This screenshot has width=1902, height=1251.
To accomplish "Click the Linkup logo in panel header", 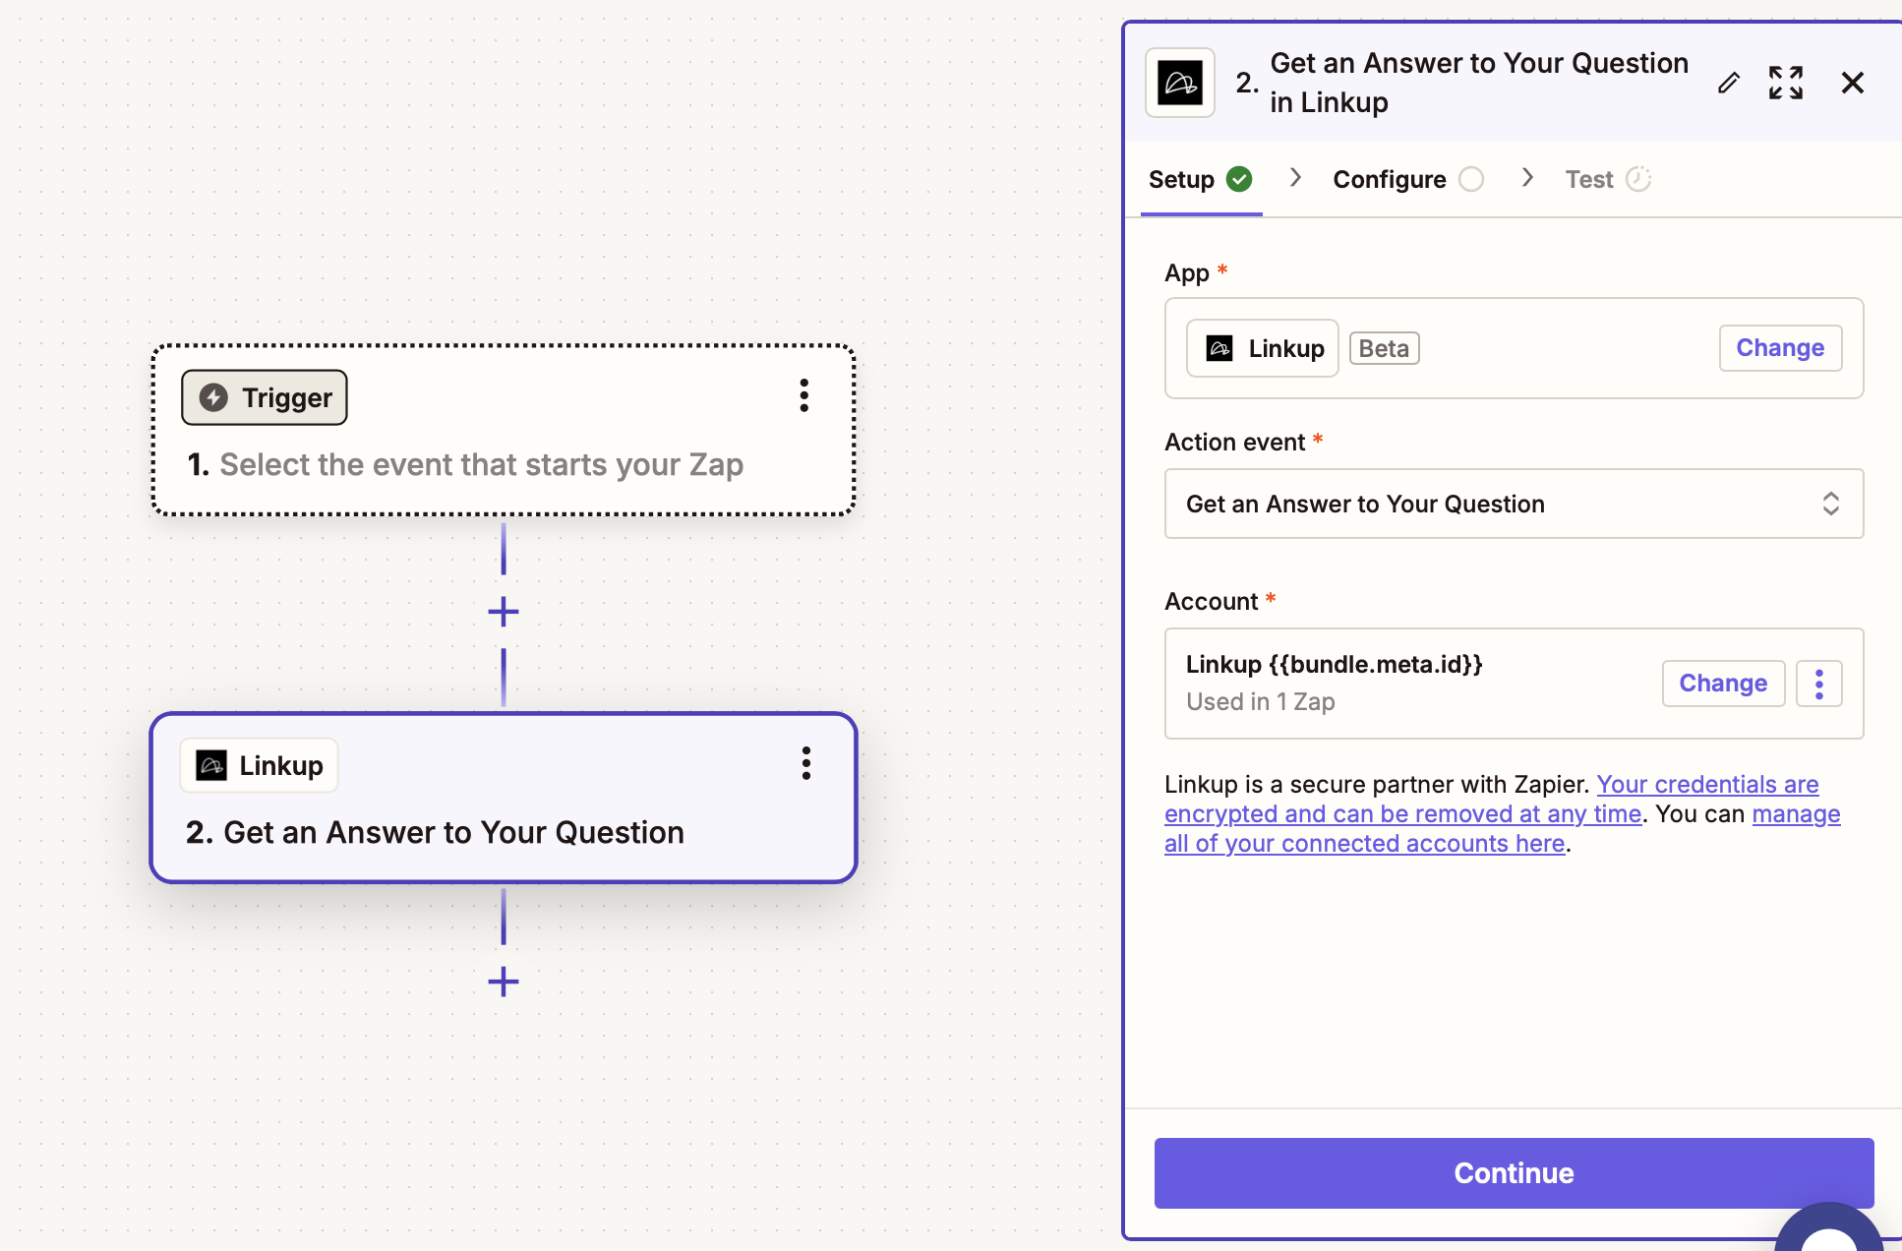I will tap(1180, 84).
